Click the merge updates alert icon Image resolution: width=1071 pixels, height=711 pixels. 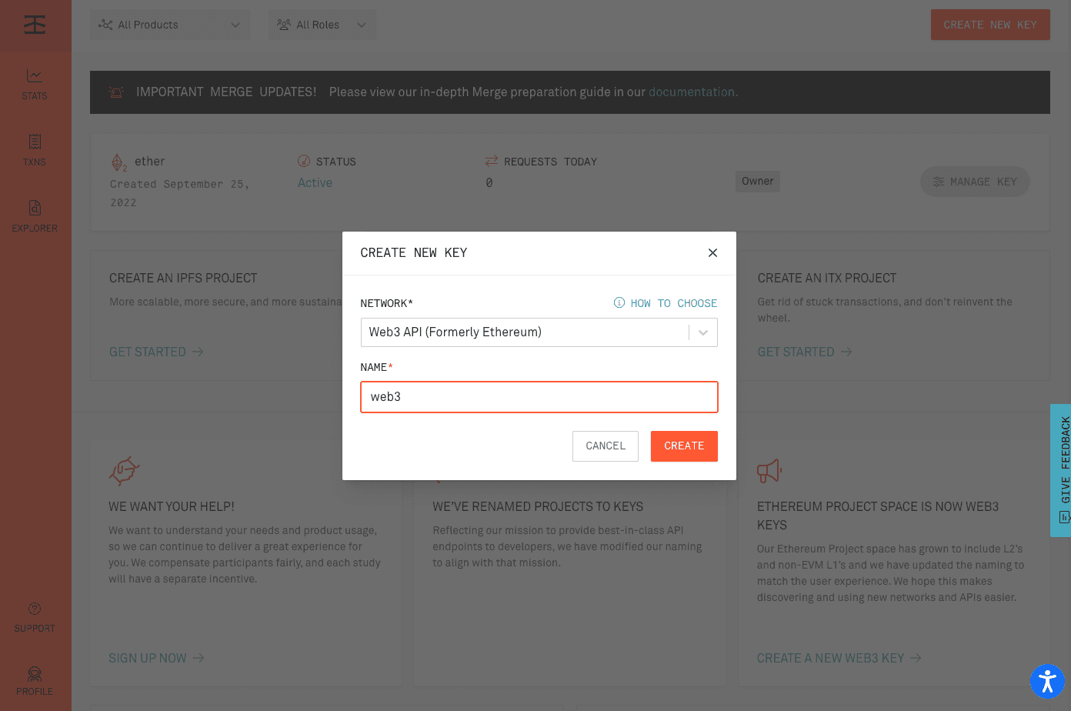click(x=116, y=92)
